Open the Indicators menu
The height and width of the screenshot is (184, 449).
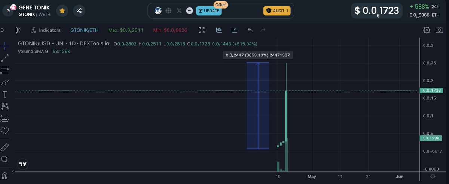tap(46, 30)
